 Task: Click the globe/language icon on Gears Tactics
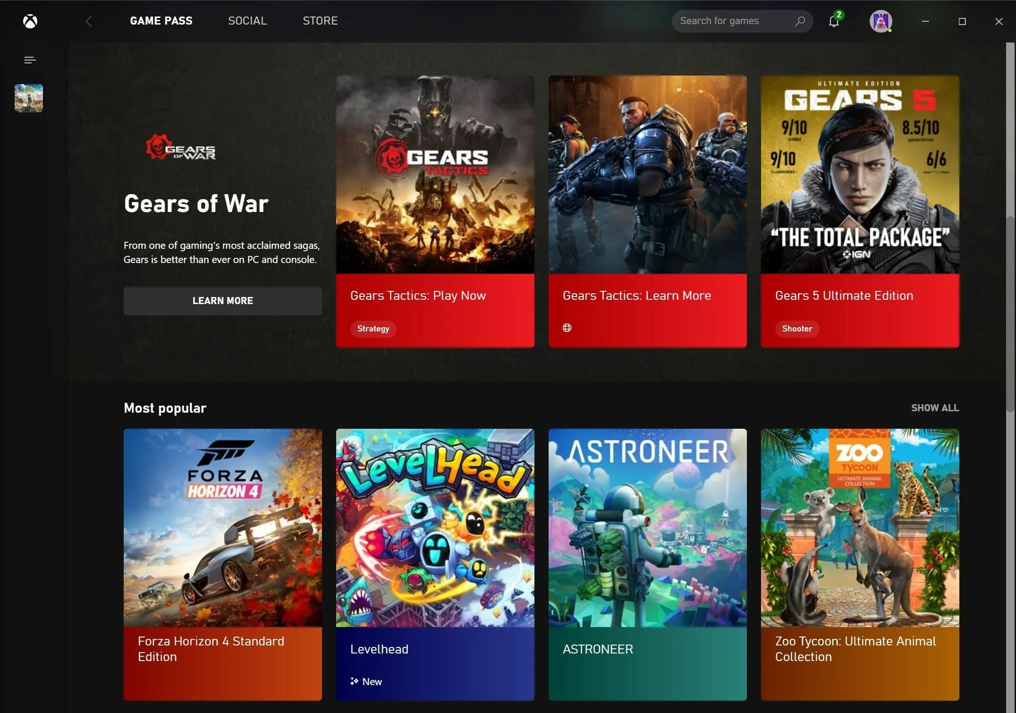click(567, 328)
